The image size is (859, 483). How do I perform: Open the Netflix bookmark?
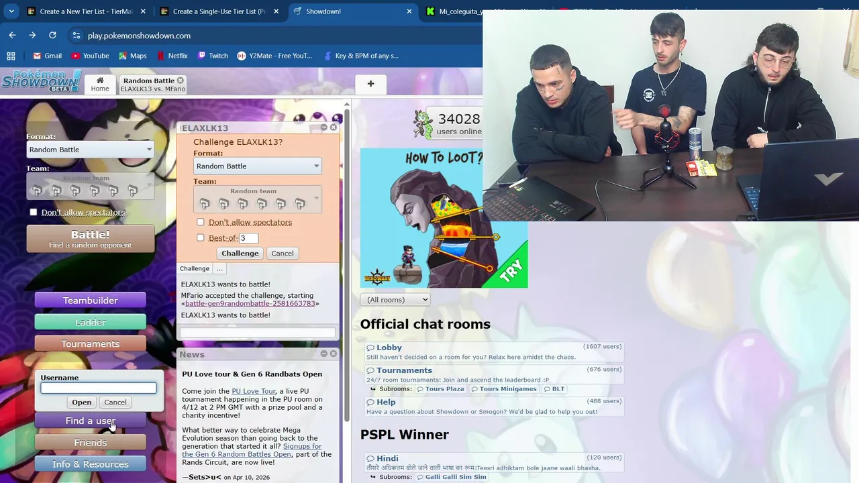tap(171, 56)
